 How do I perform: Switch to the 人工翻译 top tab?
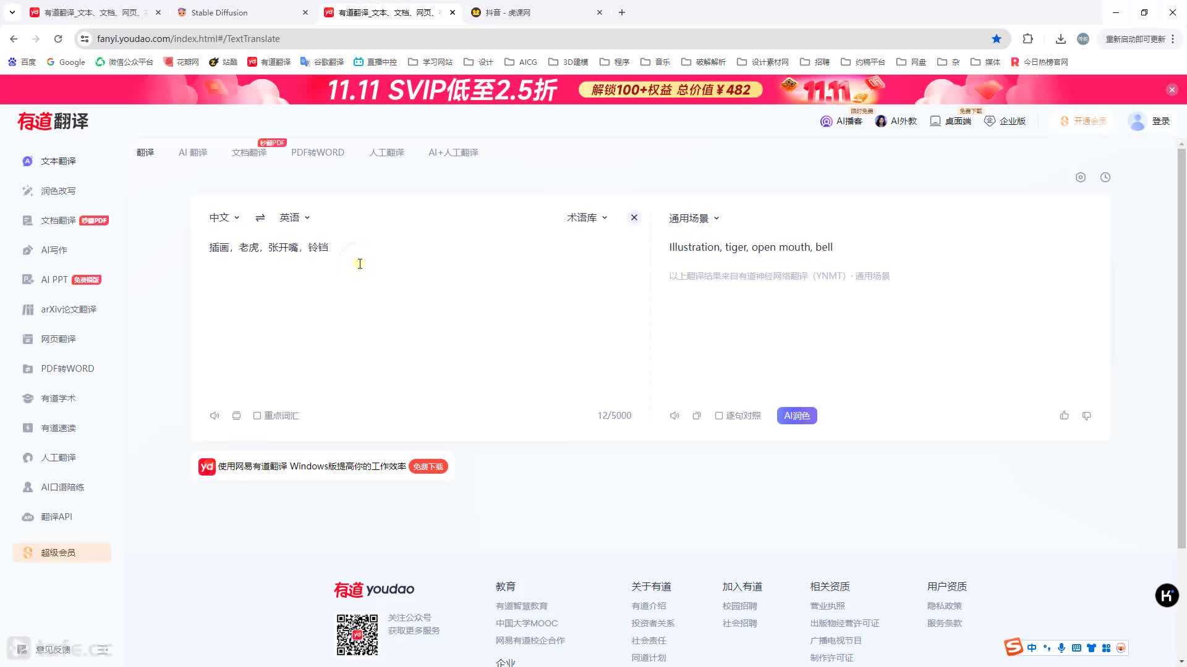coord(386,153)
